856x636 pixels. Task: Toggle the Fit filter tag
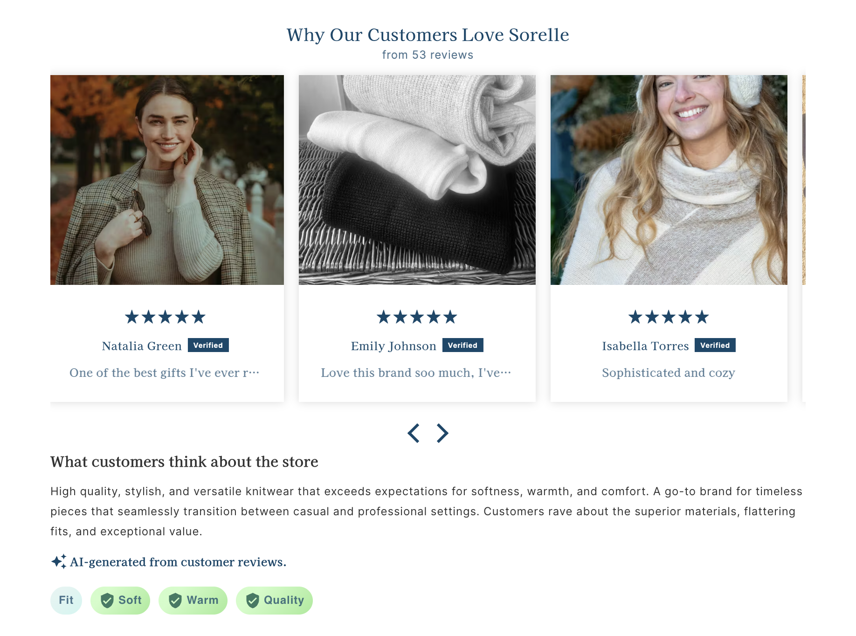[66, 601]
